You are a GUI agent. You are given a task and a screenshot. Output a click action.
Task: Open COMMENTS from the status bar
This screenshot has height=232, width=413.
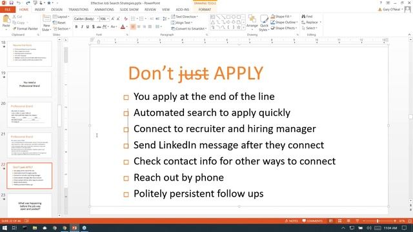(x=312, y=221)
